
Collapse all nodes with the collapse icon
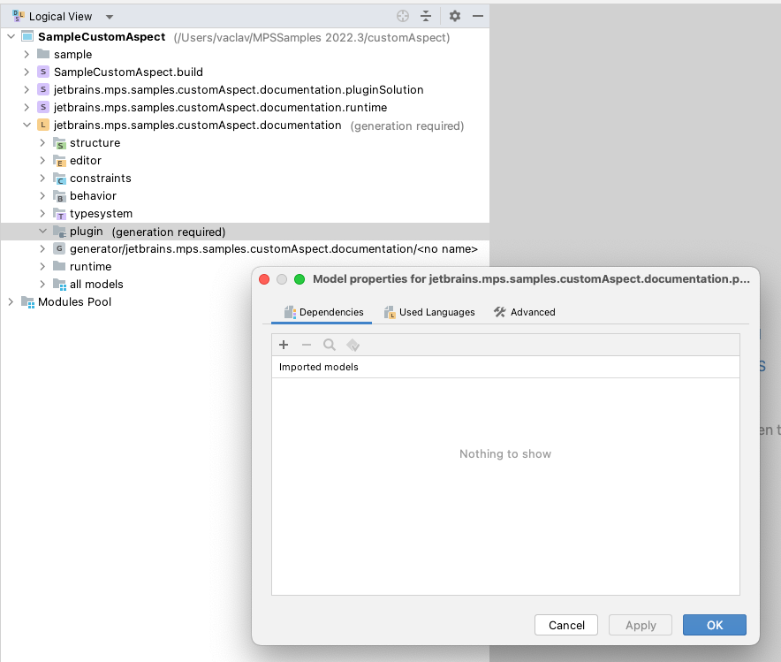pyautogui.click(x=426, y=16)
